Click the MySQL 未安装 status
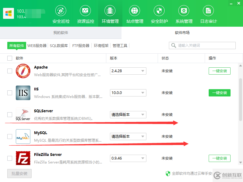Viewport: 243px width, 182px height. 167,136
